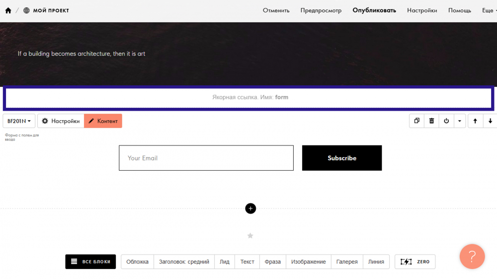Expand more block actions caret
The width and height of the screenshot is (497, 279).
click(x=459, y=121)
